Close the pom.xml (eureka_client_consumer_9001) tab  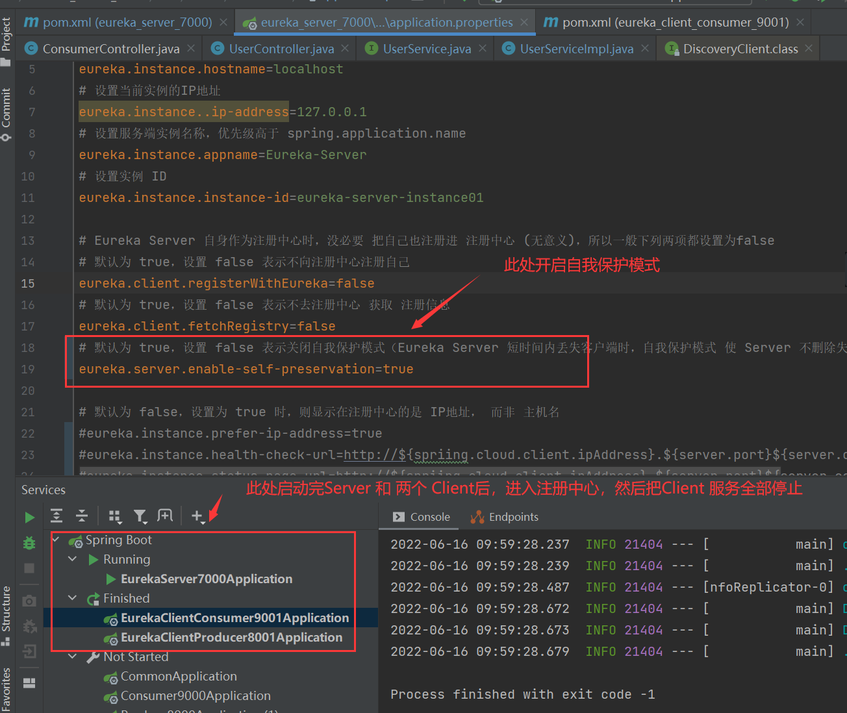tap(800, 23)
